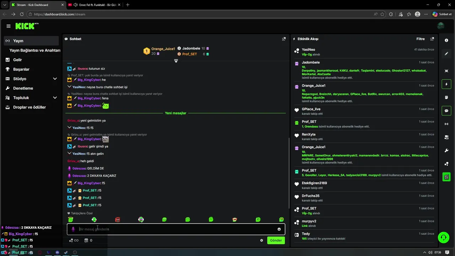Click the Orange_Juice1 top gifter name
455x256 pixels.
click(x=163, y=49)
